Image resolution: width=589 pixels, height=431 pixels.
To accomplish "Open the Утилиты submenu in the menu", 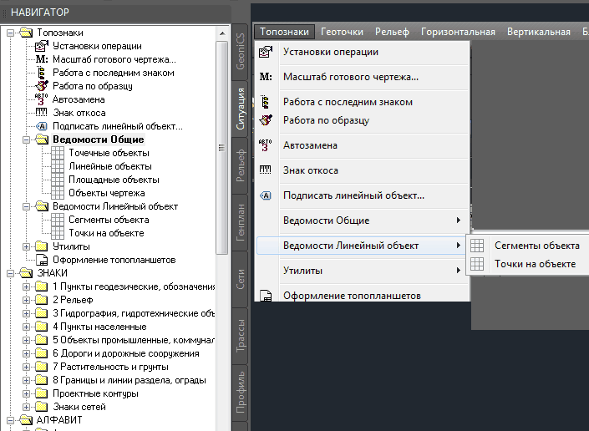I will point(372,271).
